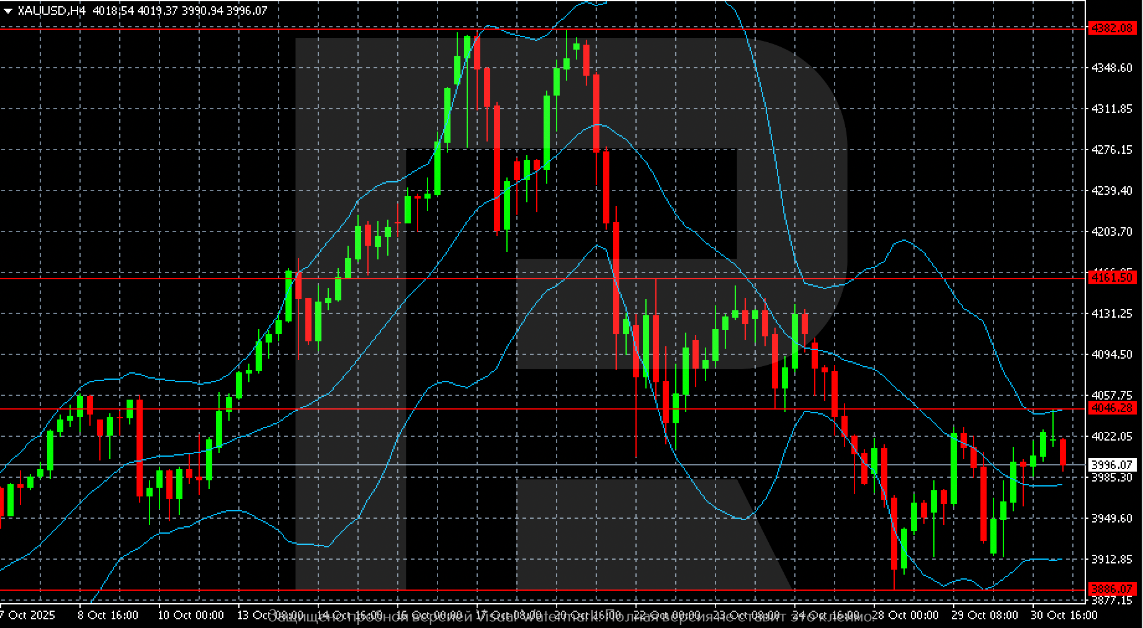Click the 22 Oct 00:00 time label
This screenshot has height=628, width=1143.
coord(663,616)
